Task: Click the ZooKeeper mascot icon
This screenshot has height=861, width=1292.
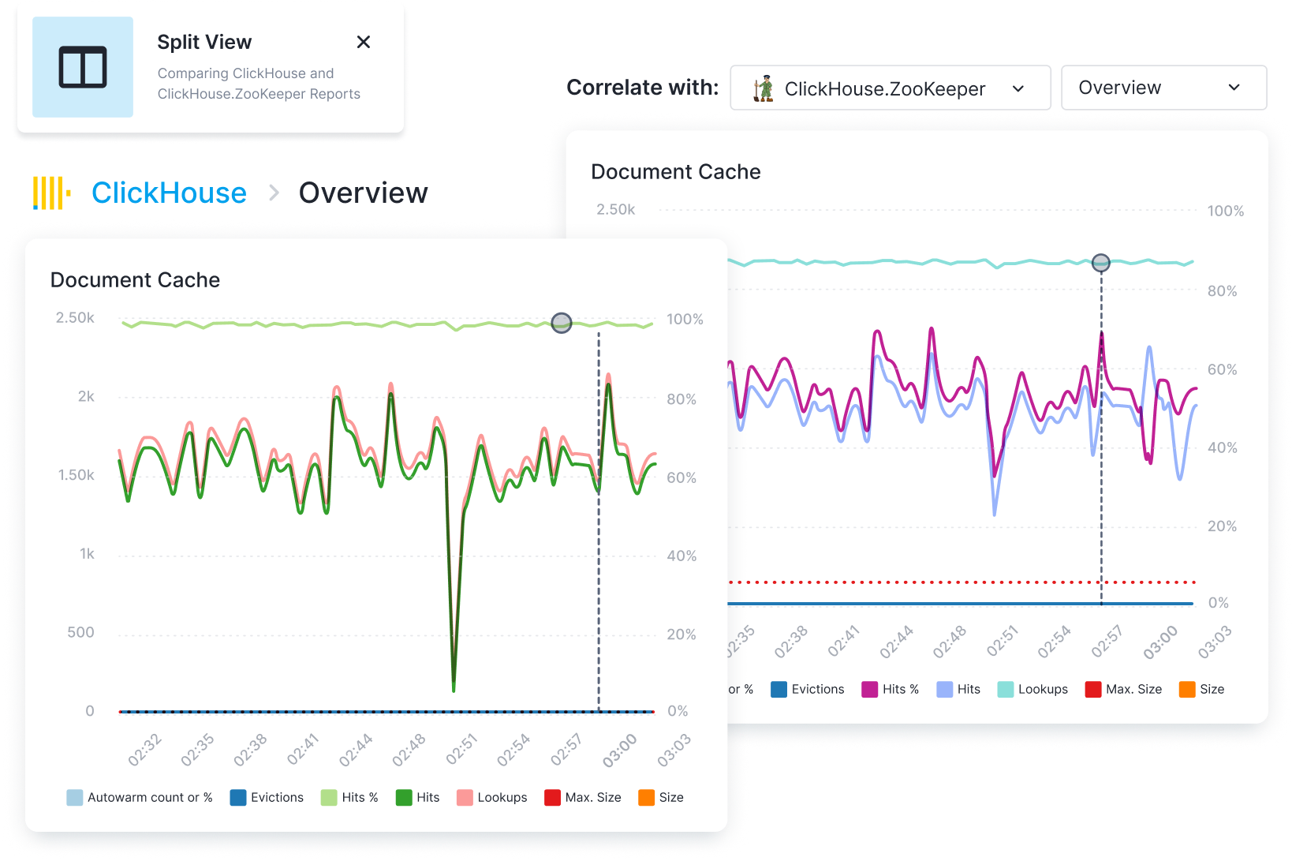Action: (763, 88)
